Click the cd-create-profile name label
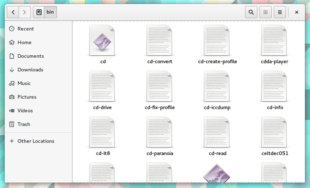 coord(217,62)
